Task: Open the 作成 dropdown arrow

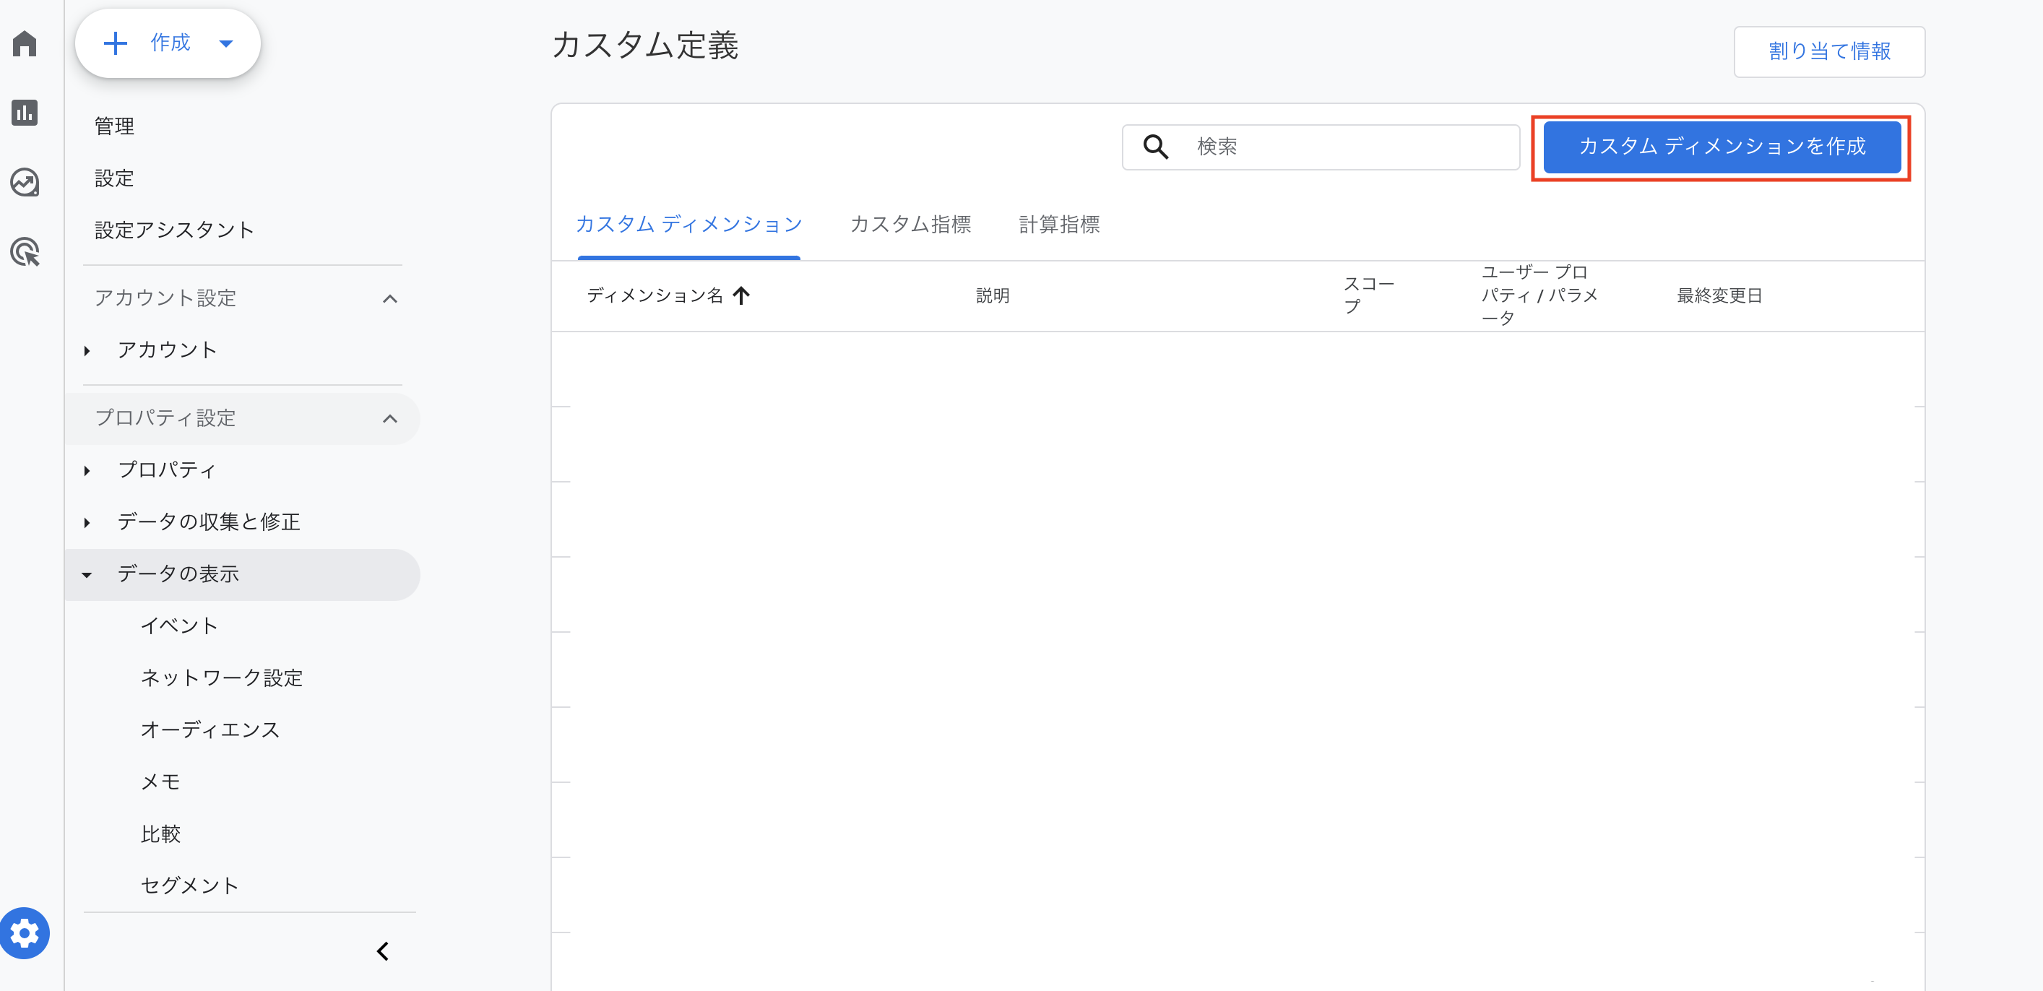Action: 226,43
